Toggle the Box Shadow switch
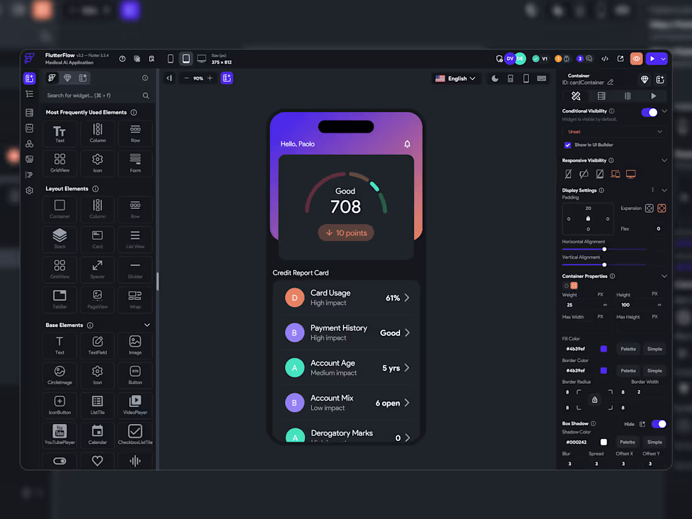The width and height of the screenshot is (692, 519). 659,424
